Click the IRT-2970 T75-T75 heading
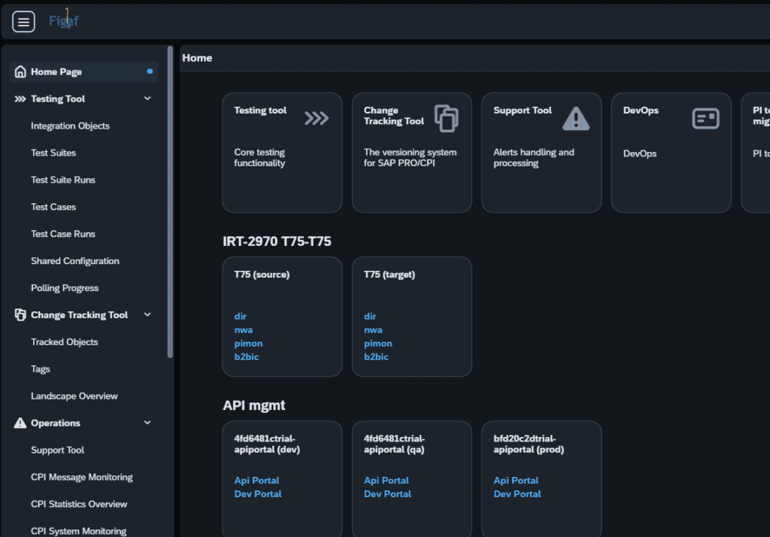The height and width of the screenshot is (537, 770). 277,241
